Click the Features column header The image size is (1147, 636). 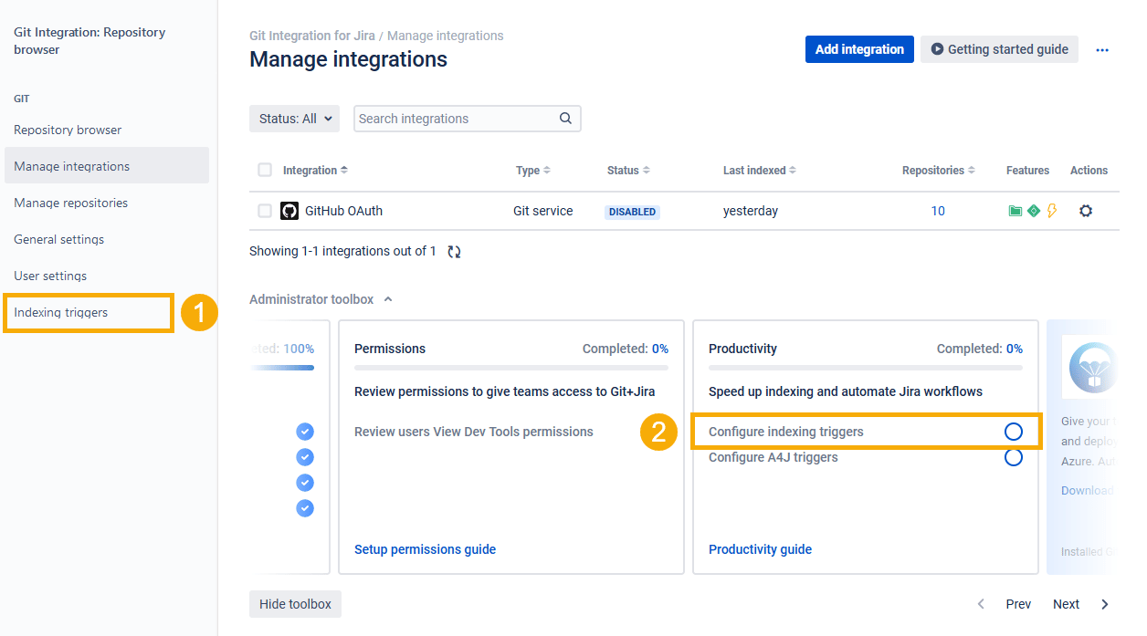[1027, 171]
